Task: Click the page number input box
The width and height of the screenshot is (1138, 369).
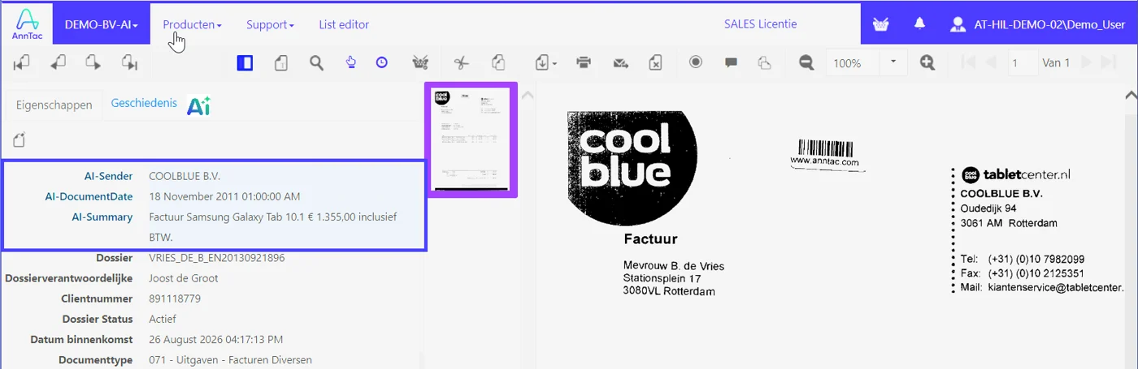Action: pyautogui.click(x=1023, y=62)
